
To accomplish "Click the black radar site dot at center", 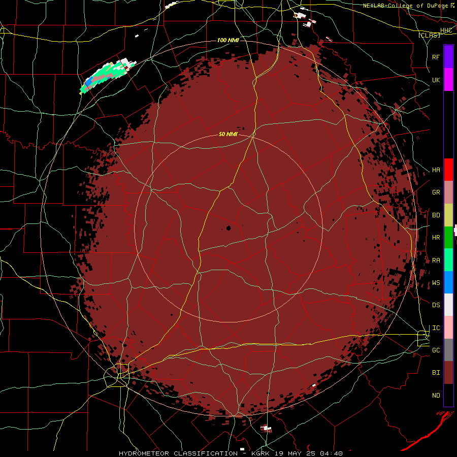I will [x=228, y=228].
